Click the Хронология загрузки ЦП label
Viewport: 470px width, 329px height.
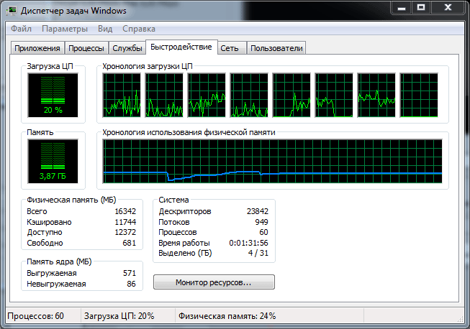pos(148,66)
